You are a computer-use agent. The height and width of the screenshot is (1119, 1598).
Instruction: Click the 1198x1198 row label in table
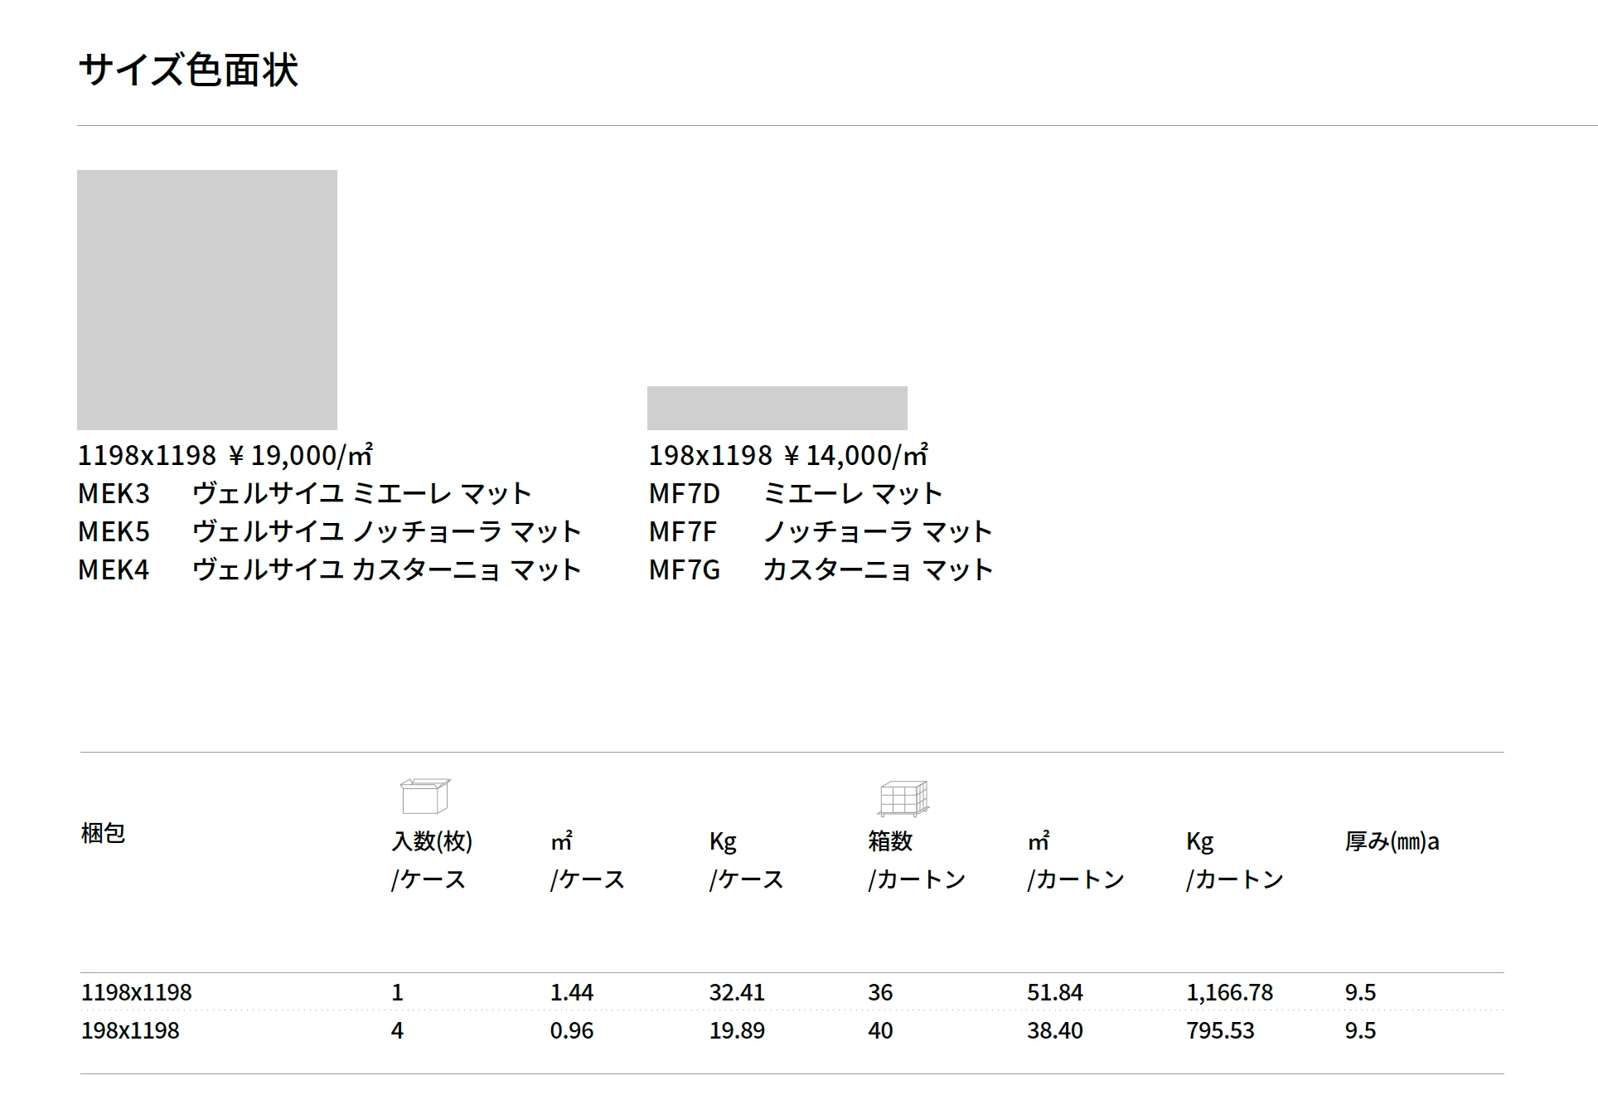tap(136, 992)
